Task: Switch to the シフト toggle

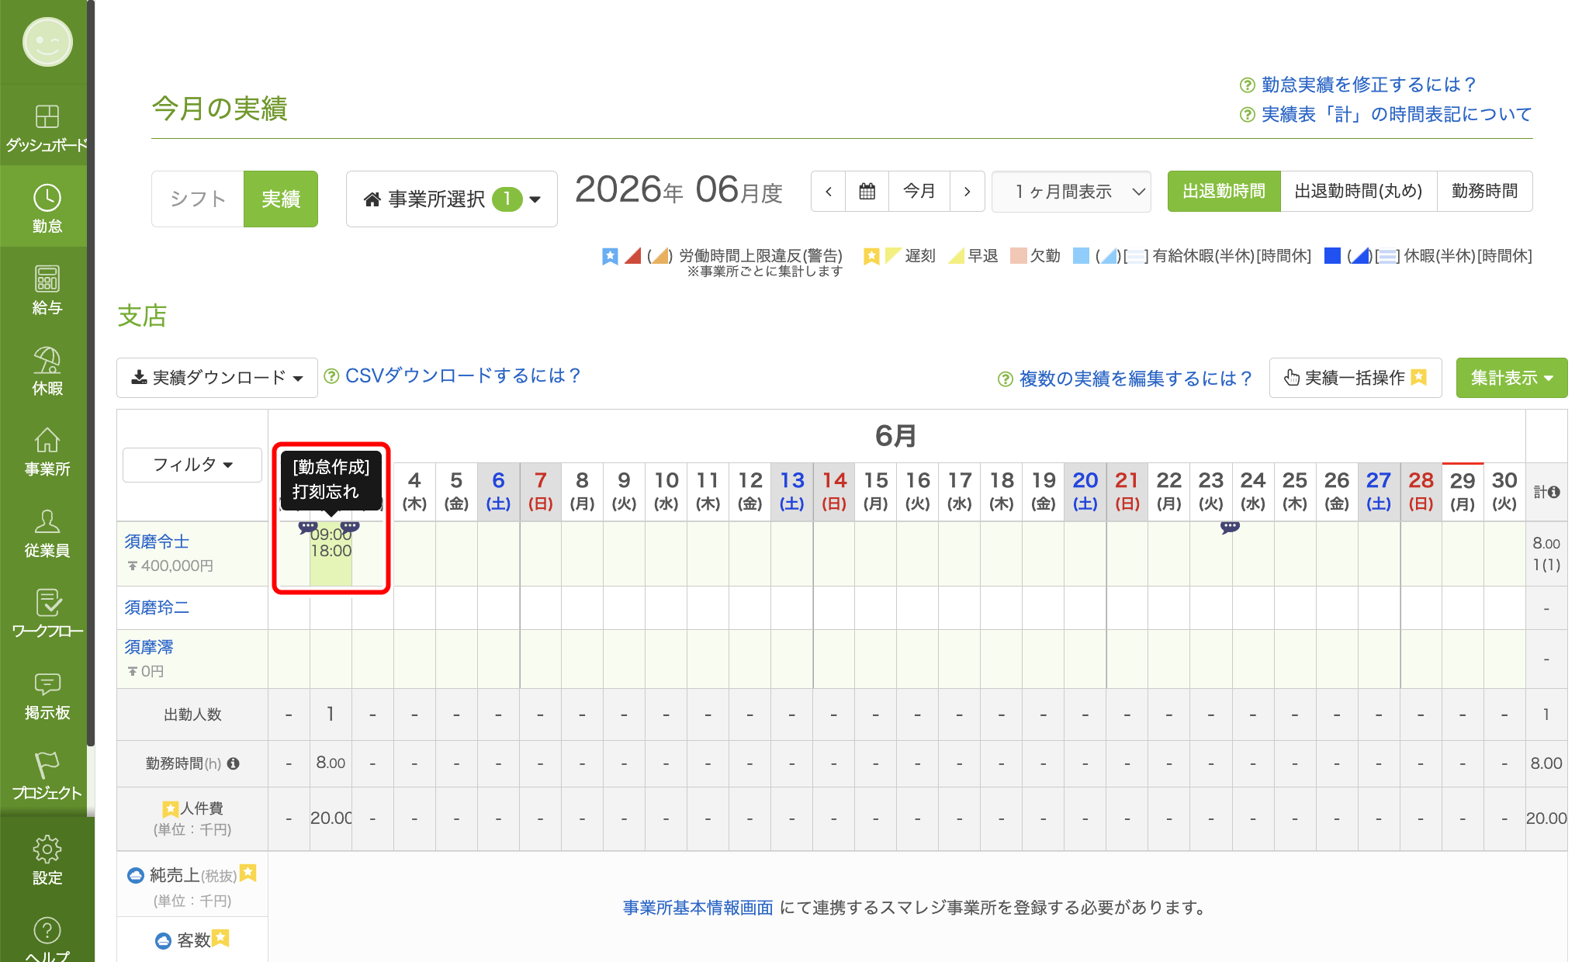Action: click(x=198, y=199)
